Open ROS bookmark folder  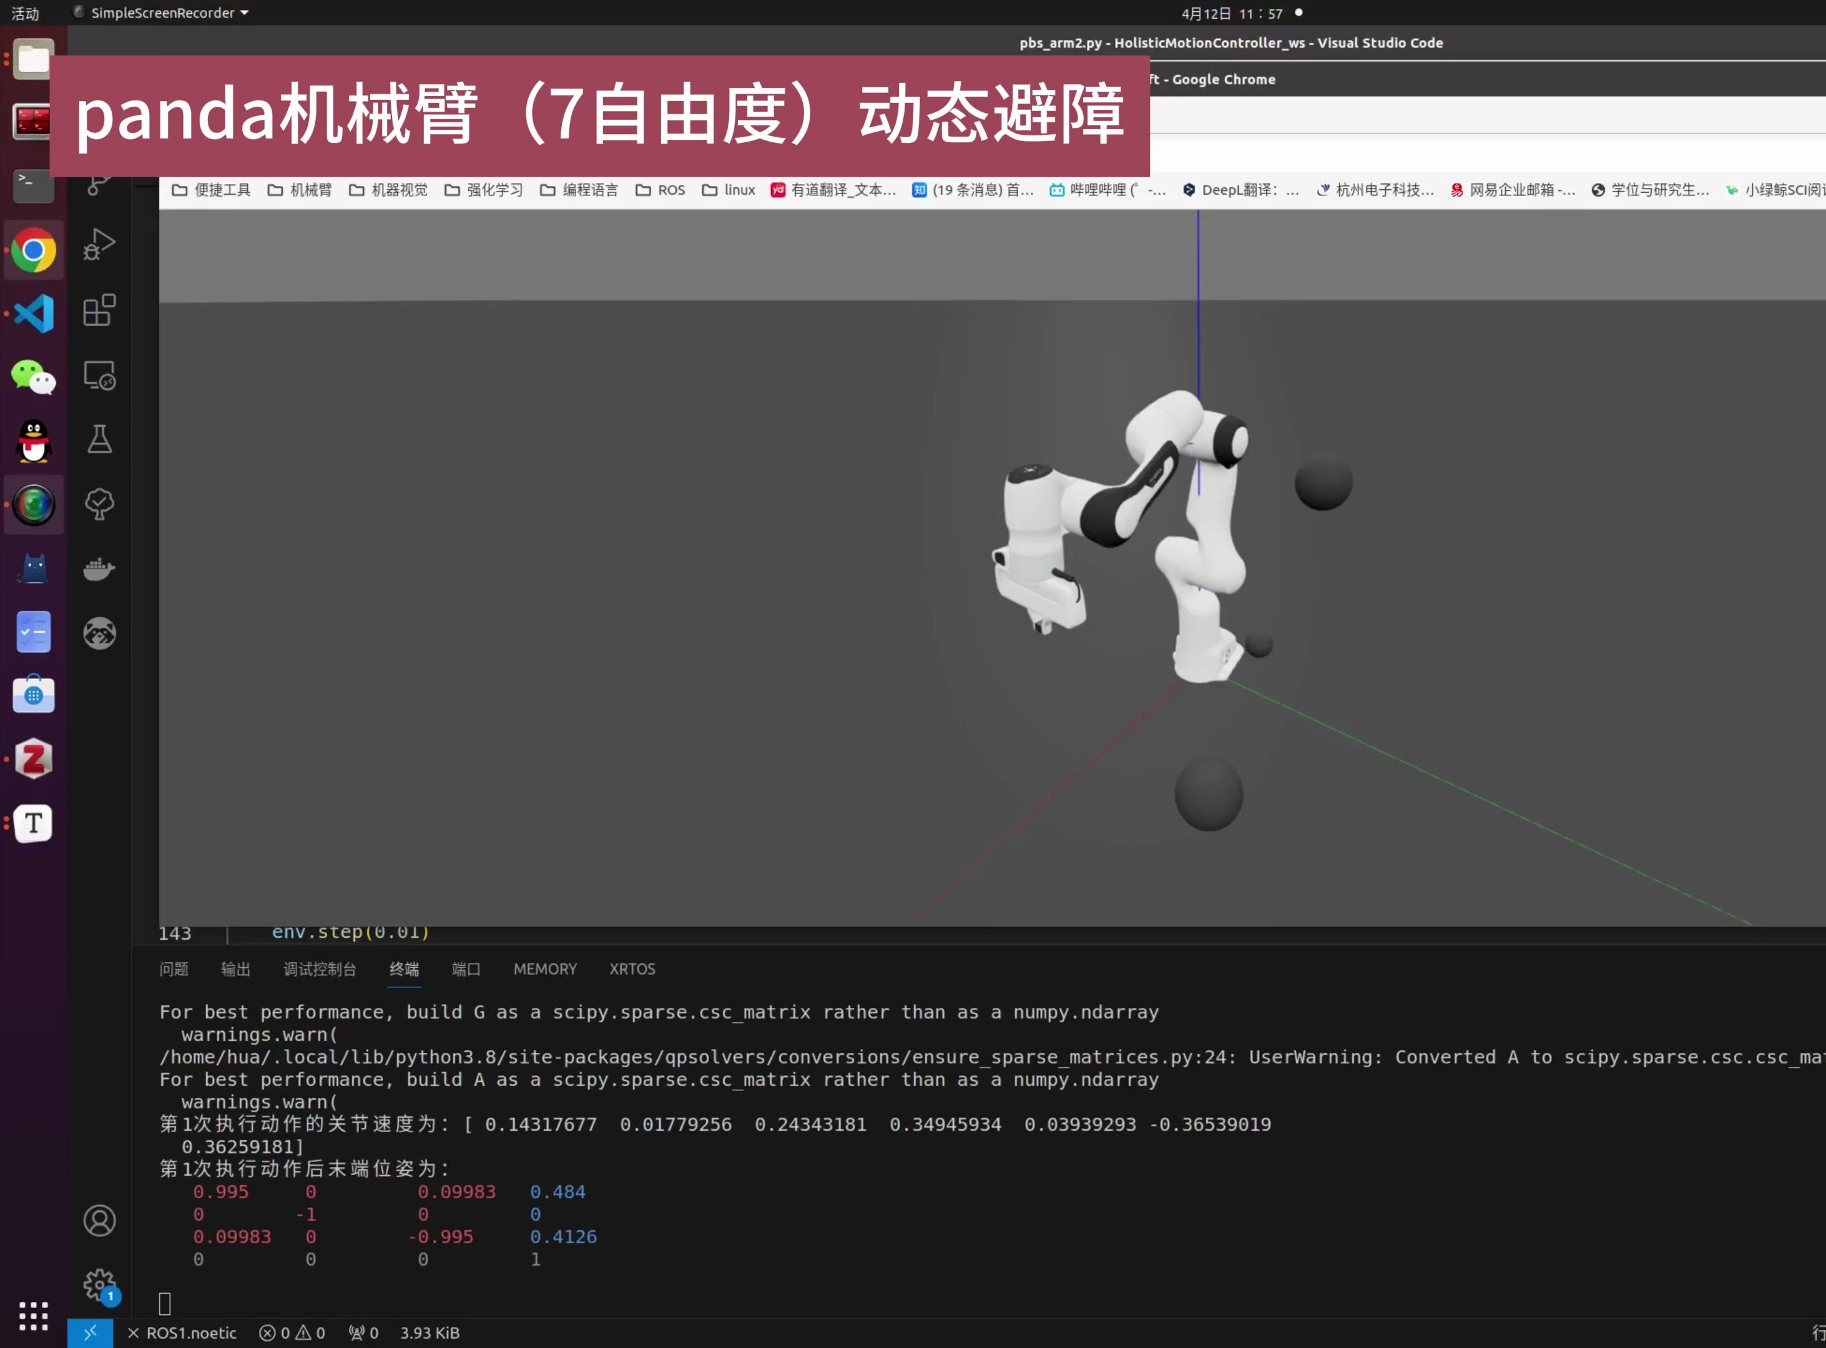pyautogui.click(x=660, y=190)
